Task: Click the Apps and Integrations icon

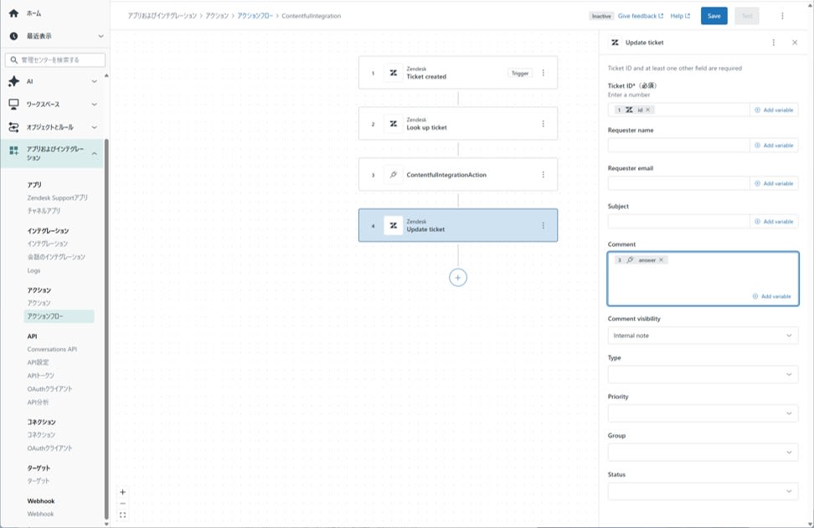Action: tap(14, 151)
